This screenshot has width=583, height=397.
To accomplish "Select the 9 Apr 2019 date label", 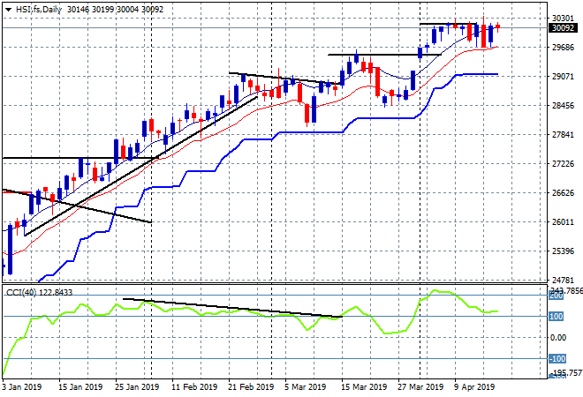I will tap(474, 387).
